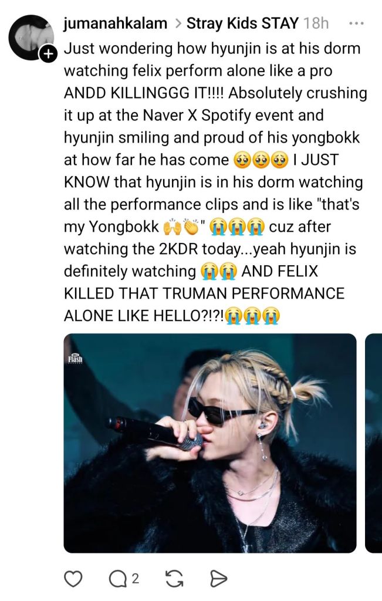
Task: Share the post via paper plane icon
Action: pos(218,578)
